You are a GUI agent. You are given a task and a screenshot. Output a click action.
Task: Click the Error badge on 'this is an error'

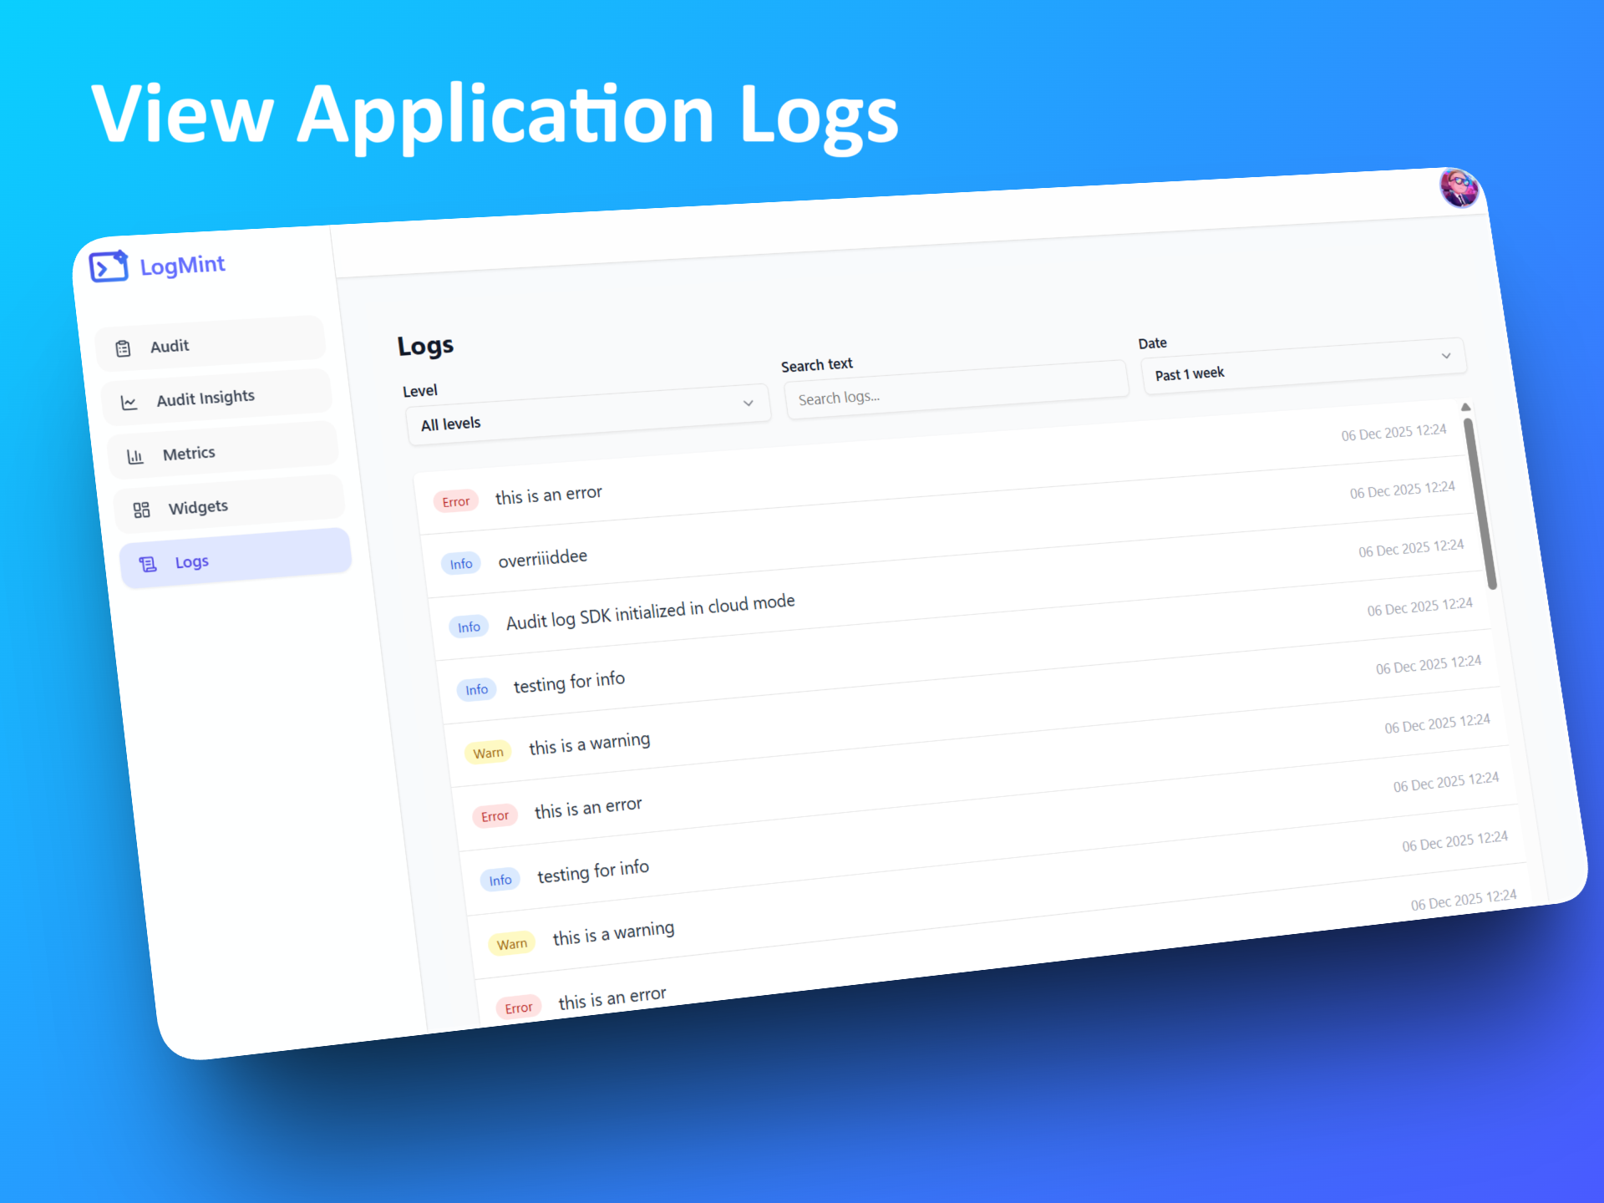pos(455,500)
